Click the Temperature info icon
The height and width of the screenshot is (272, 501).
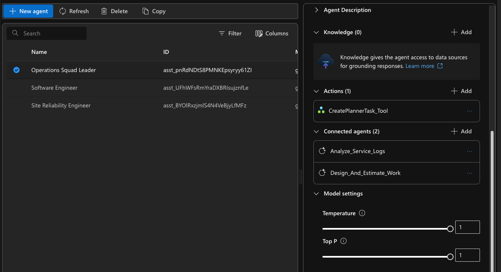(362, 213)
